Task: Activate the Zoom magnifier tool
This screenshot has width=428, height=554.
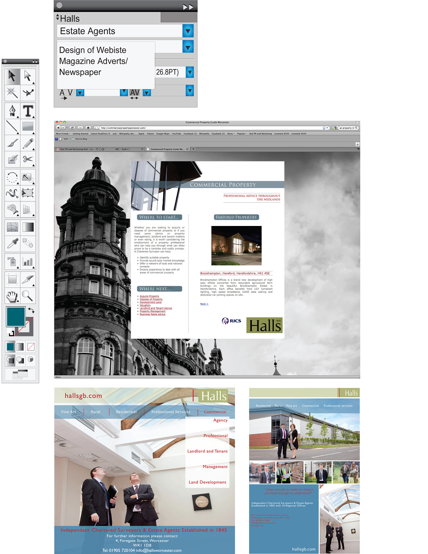Action: tap(28, 295)
